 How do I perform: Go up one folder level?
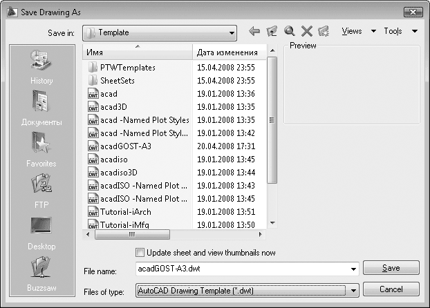coord(272,32)
